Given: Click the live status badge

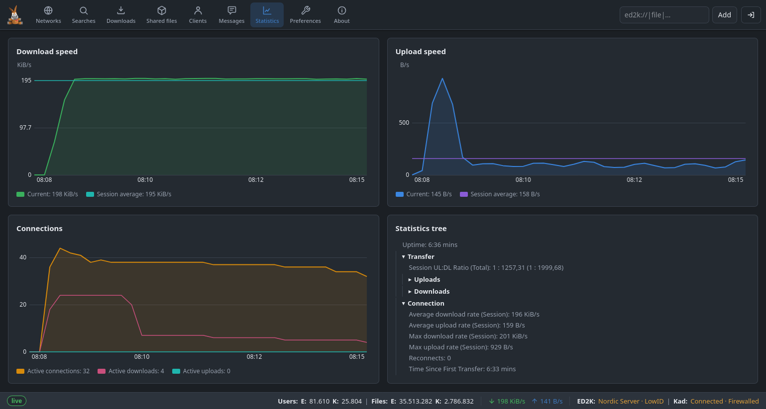Looking at the screenshot, I should coord(16,401).
